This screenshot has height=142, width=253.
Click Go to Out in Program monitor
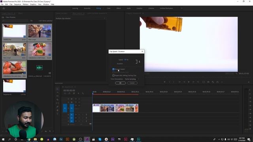pyautogui.click(x=198, y=82)
